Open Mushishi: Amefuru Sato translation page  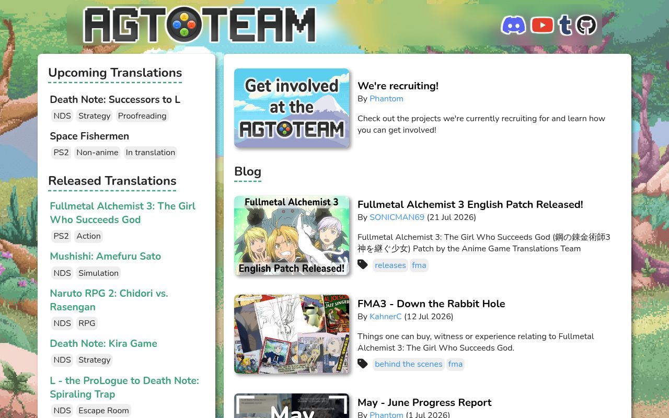[105, 256]
